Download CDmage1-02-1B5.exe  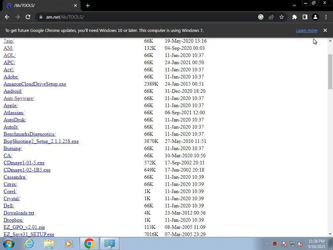click(27, 170)
